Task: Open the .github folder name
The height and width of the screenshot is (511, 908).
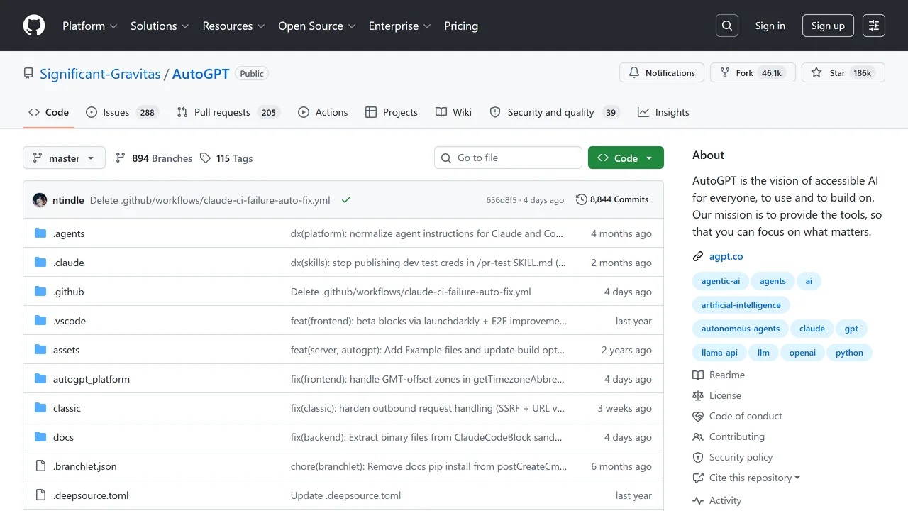Action: [69, 292]
